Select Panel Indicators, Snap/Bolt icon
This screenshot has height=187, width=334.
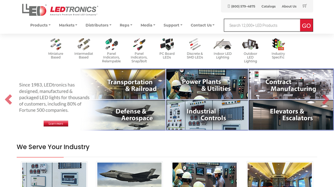(x=139, y=44)
